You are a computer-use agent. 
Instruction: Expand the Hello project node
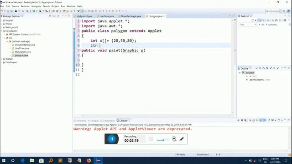click(2, 24)
